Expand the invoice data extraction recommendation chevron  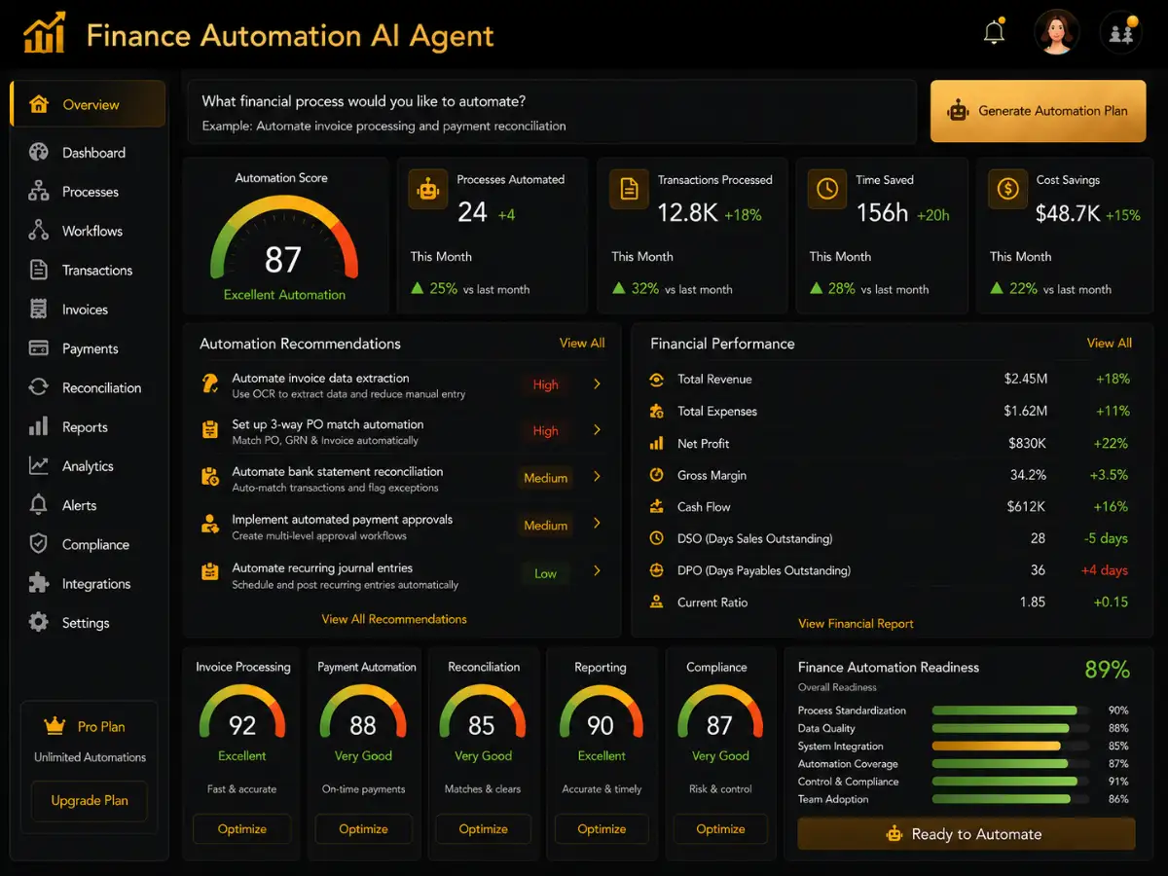coord(597,384)
